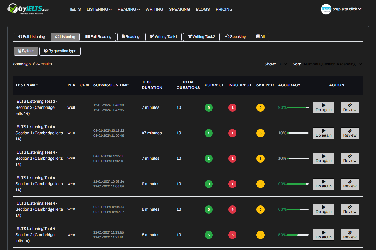Click Review for the 47 minutes test

tap(350, 133)
